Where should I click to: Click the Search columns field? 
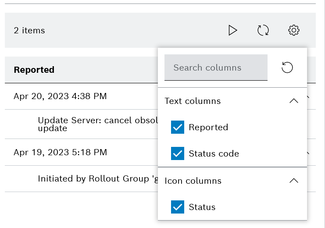tap(216, 68)
